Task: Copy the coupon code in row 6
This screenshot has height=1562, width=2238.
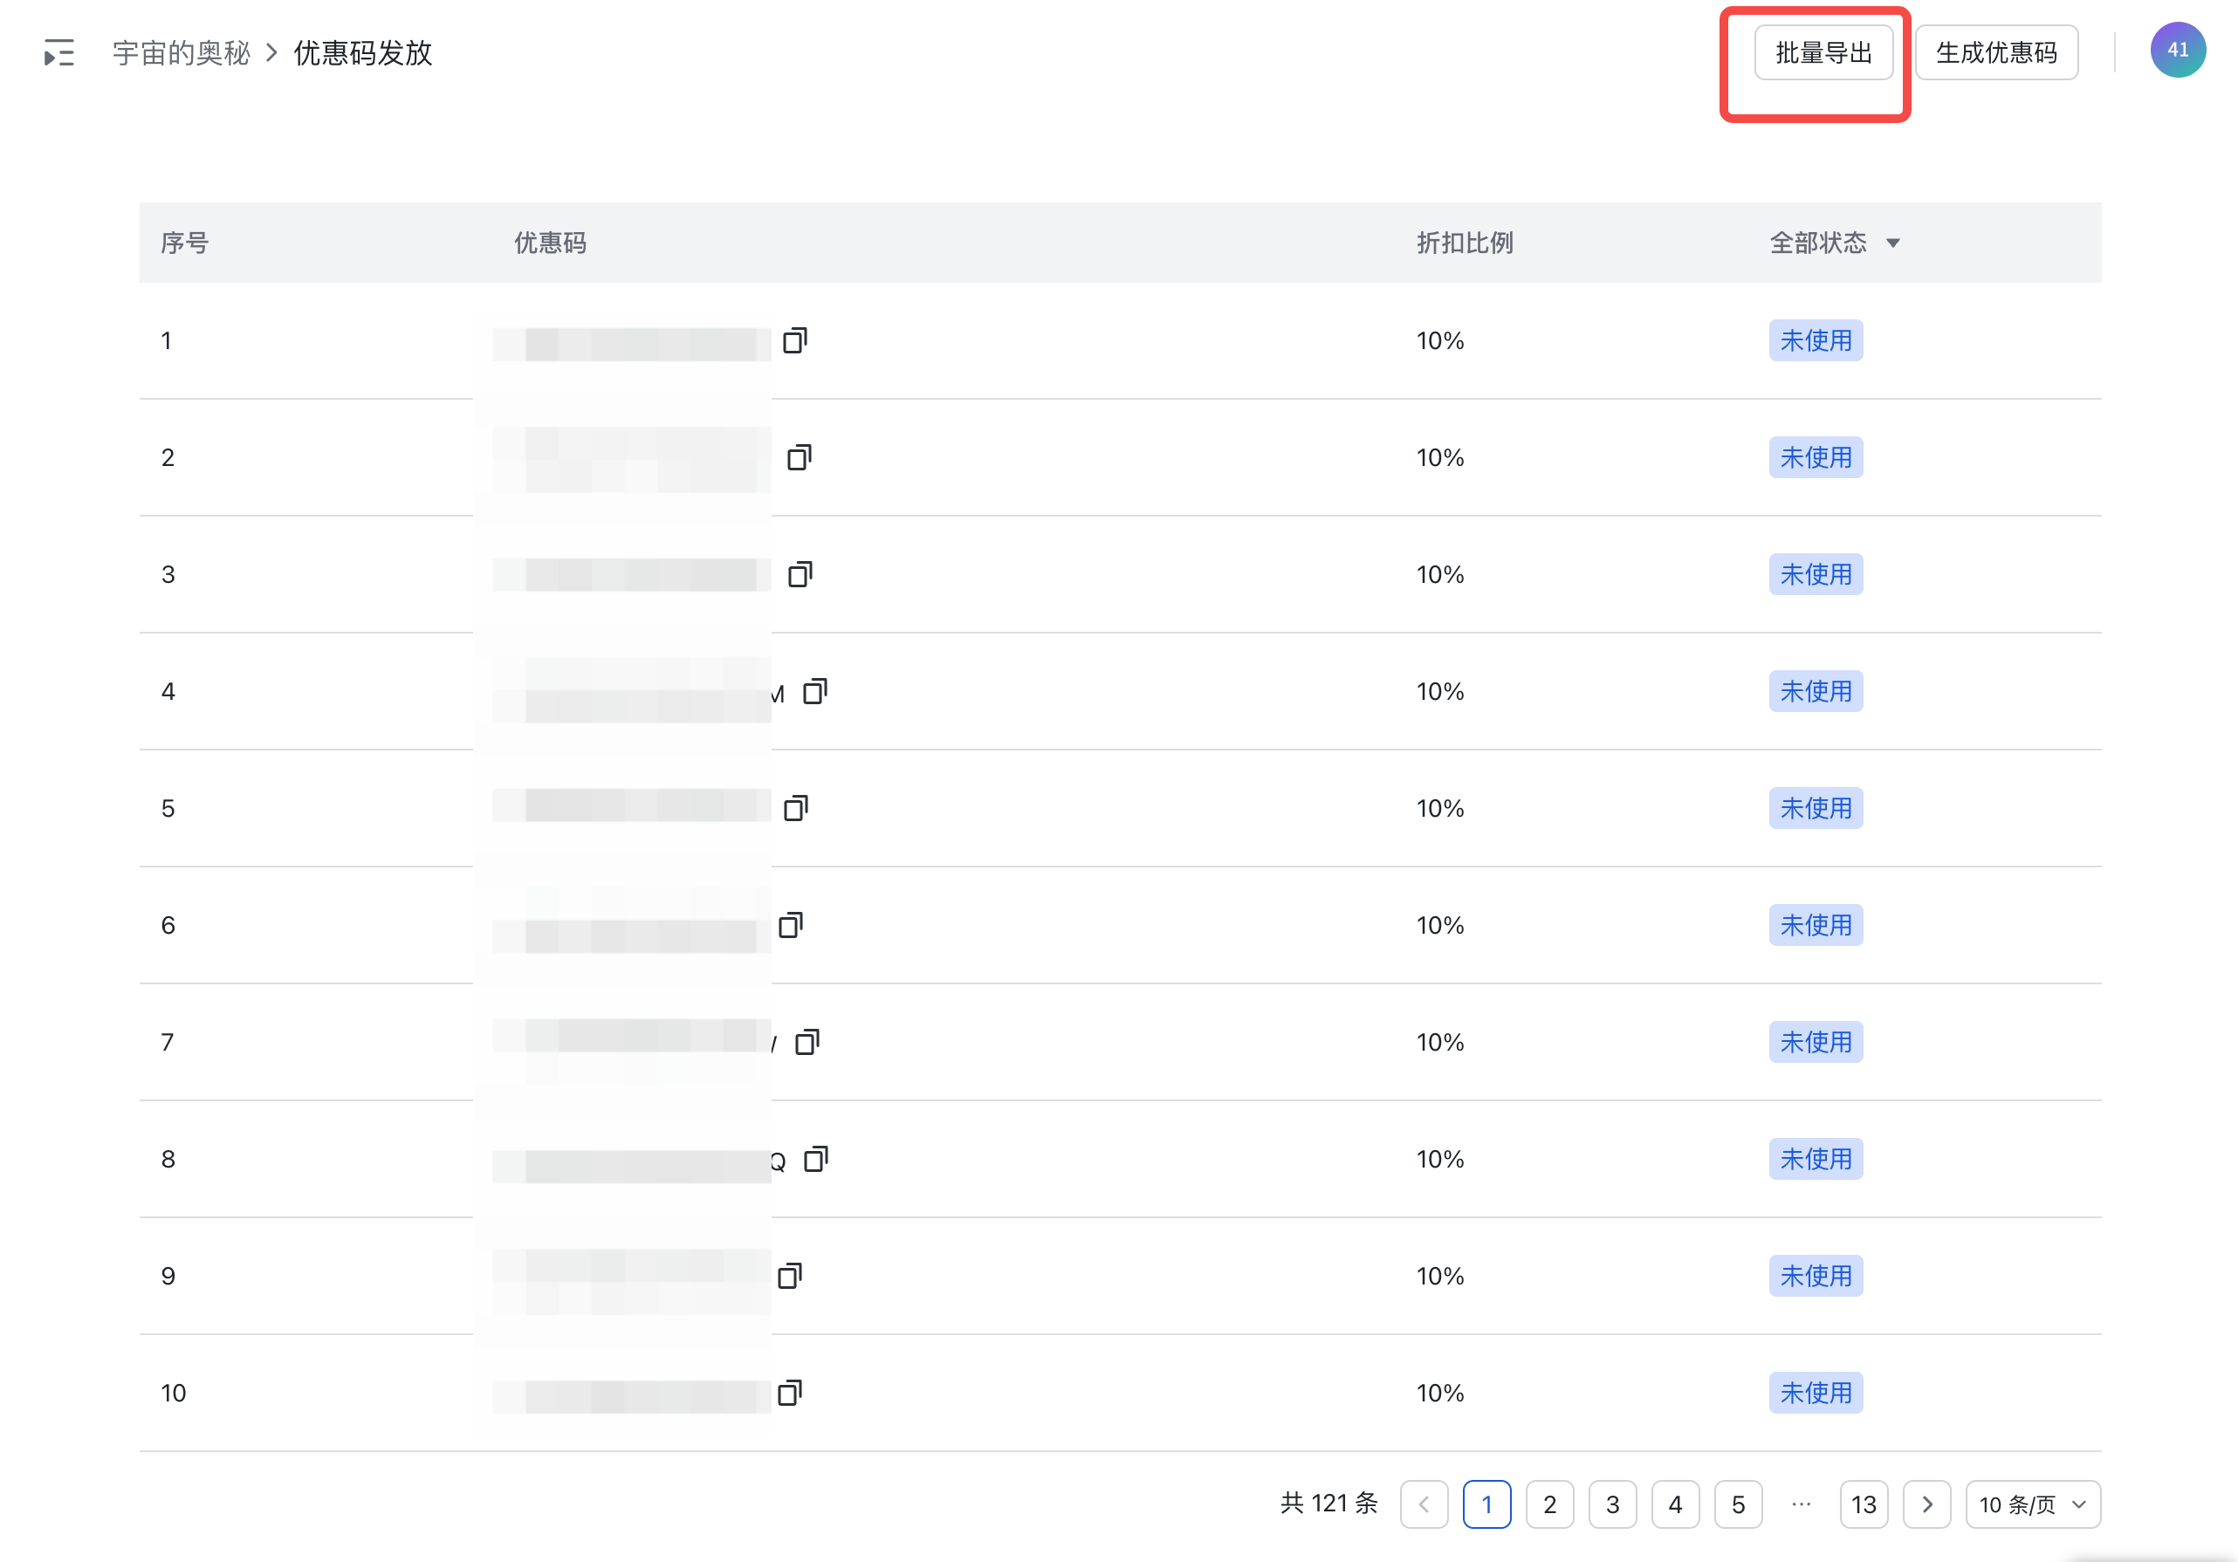Action: [x=791, y=926]
